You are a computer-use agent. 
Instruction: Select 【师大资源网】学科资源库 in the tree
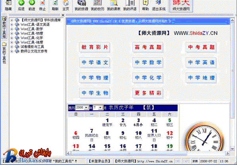coord(40,20)
